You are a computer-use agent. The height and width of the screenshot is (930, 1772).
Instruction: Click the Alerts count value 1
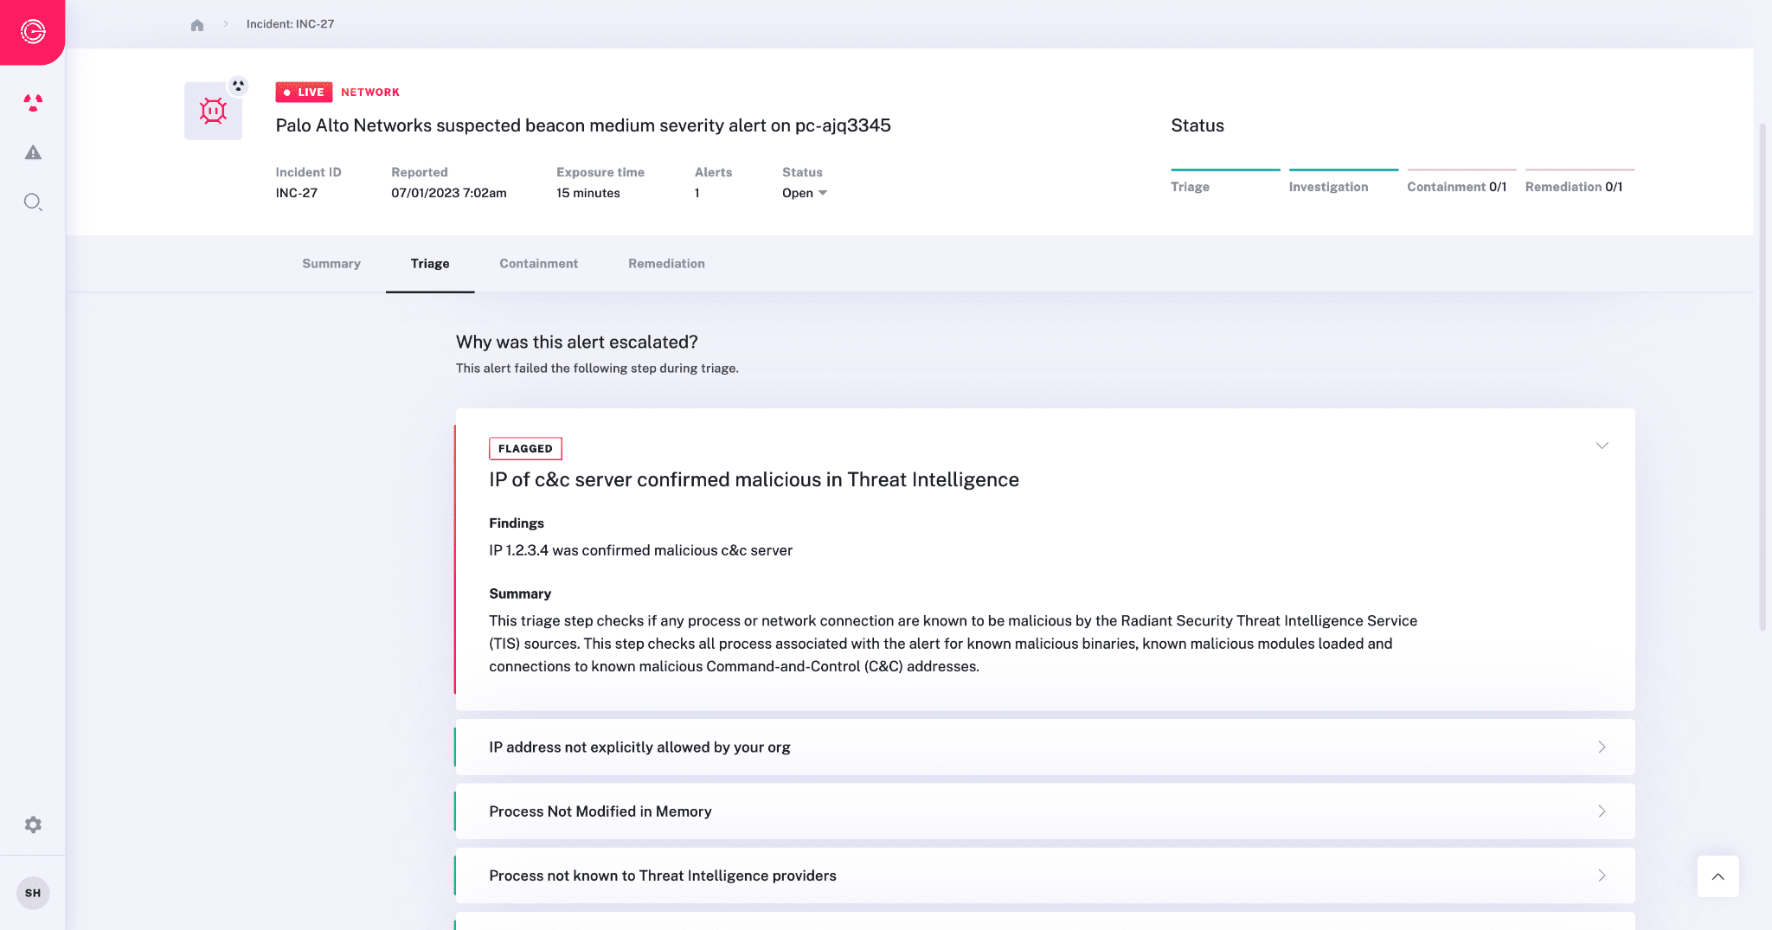pos(697,193)
